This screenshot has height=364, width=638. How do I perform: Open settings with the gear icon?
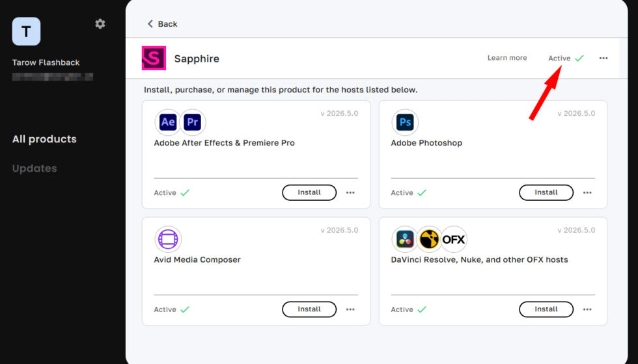pos(100,24)
